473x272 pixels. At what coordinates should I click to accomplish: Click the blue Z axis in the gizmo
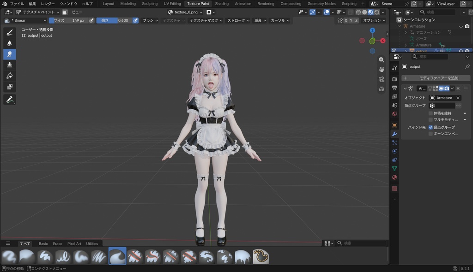(x=373, y=30)
